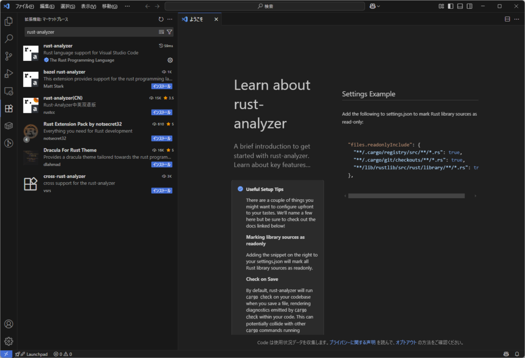The image size is (525, 358).
Task: Open the プライバシーに関する声明 link
Action: [352, 343]
